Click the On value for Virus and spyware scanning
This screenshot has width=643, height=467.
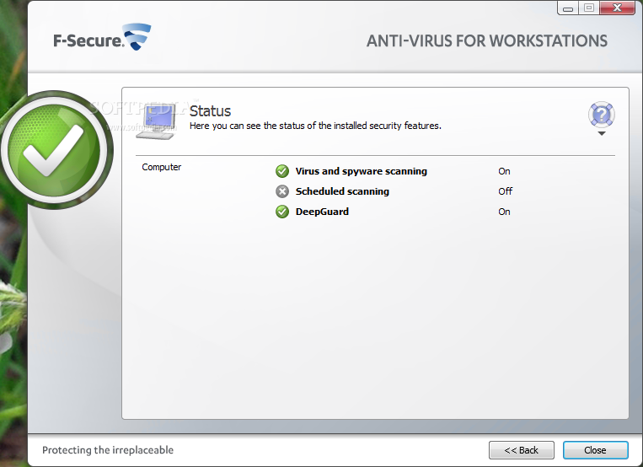click(x=505, y=171)
